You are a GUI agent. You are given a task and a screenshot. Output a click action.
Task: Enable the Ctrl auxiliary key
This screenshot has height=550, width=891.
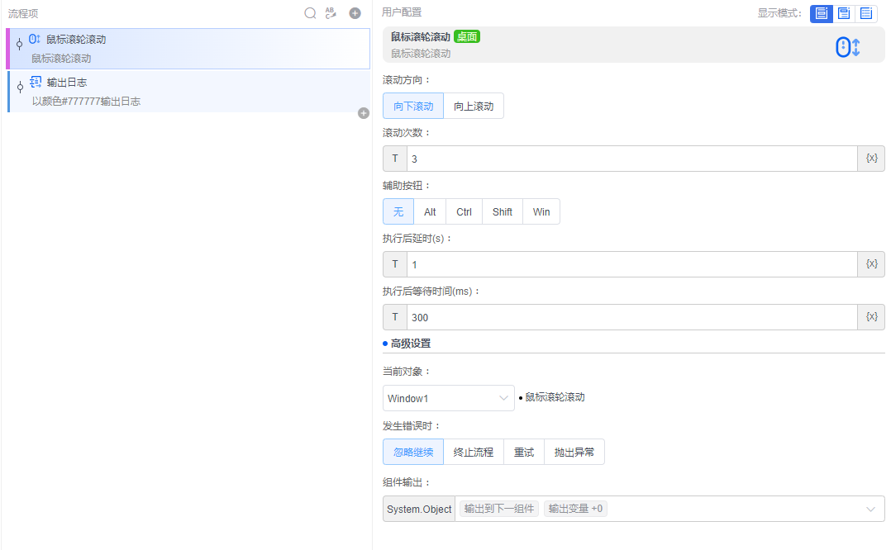pyautogui.click(x=463, y=211)
